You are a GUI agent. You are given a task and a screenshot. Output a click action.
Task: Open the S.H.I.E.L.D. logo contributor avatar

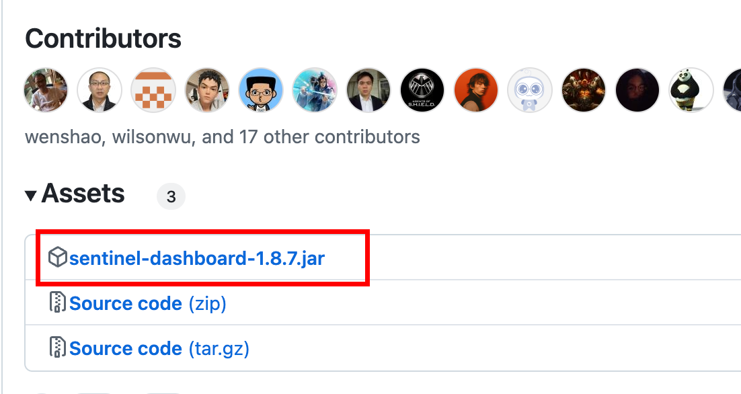click(422, 90)
